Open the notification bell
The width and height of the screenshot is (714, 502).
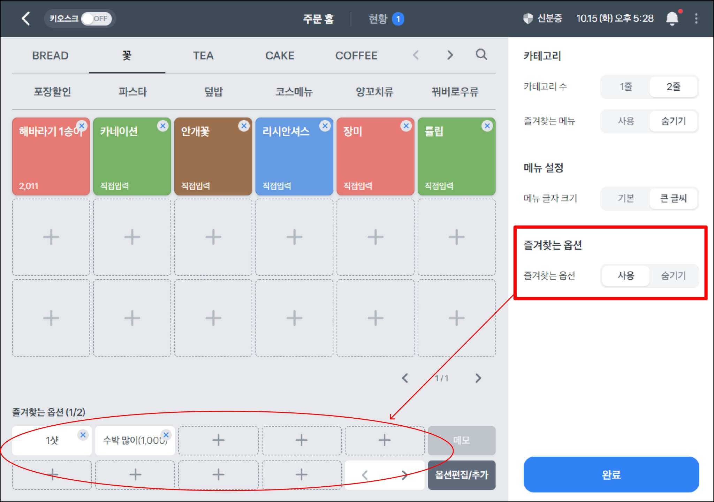coord(672,18)
